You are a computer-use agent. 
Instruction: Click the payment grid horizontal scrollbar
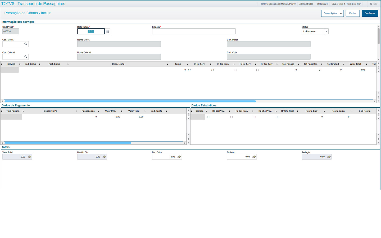coord(68,143)
